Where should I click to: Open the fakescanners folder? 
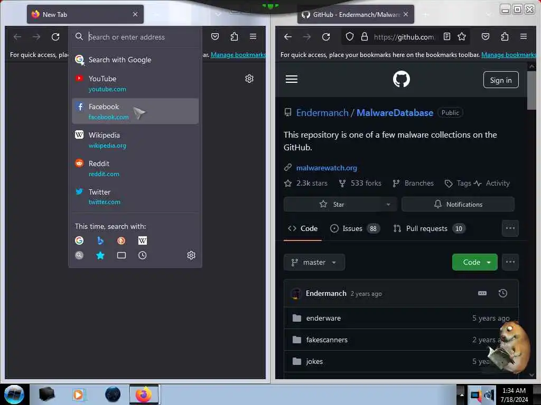coord(327,340)
